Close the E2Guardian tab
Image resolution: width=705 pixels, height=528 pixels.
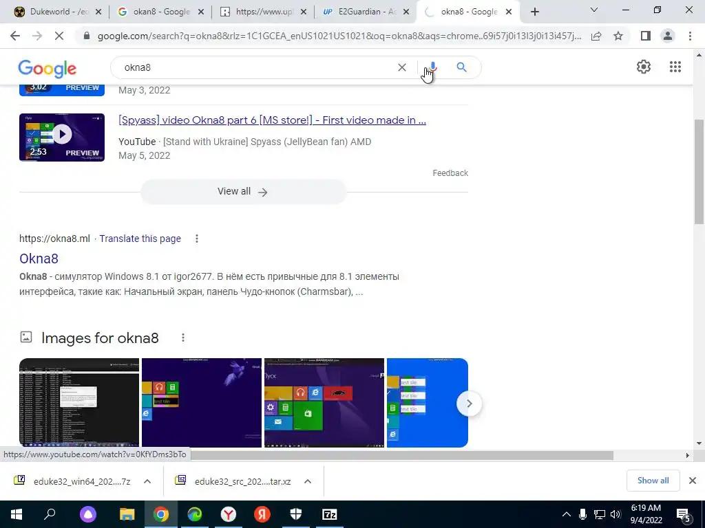tap(406, 12)
